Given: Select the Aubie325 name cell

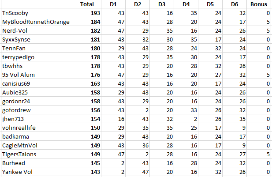Looking at the screenshot, I should [x=15, y=92].
